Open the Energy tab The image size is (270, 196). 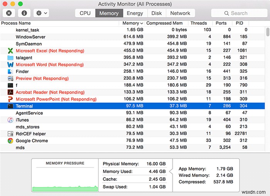135,13
